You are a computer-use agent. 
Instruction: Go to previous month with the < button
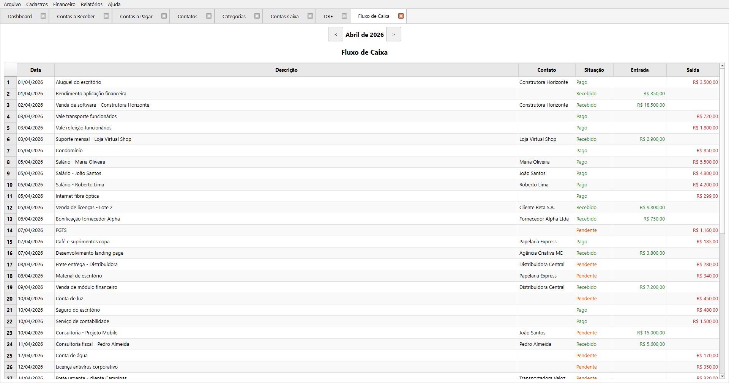coord(336,35)
